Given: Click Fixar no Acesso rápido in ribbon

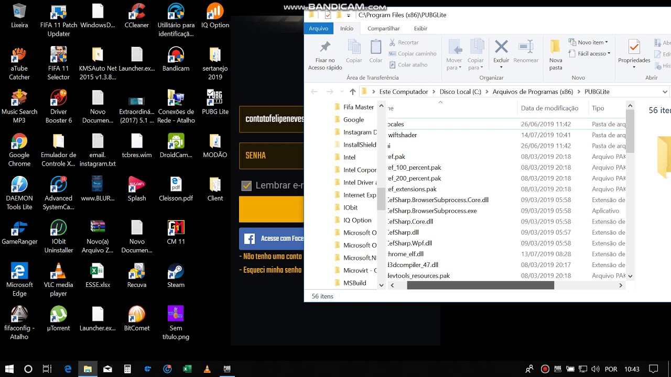Looking at the screenshot, I should pos(325,56).
